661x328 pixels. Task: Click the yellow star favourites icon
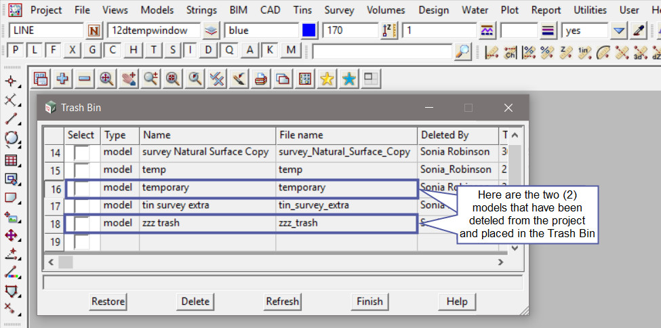point(327,79)
